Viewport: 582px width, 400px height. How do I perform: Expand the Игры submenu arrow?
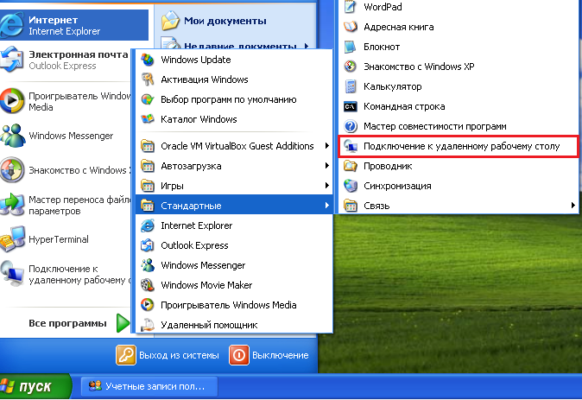326,186
